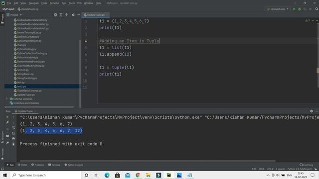
Task: Open the Problems tool window
Action: click(x=38, y=165)
